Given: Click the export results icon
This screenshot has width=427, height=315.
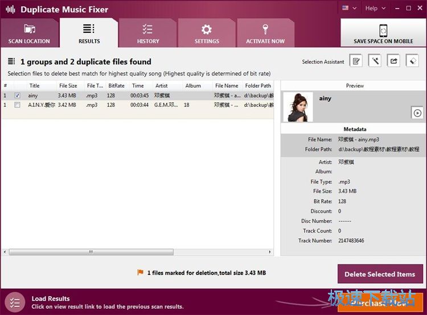Looking at the screenshot, I should pos(393,61).
